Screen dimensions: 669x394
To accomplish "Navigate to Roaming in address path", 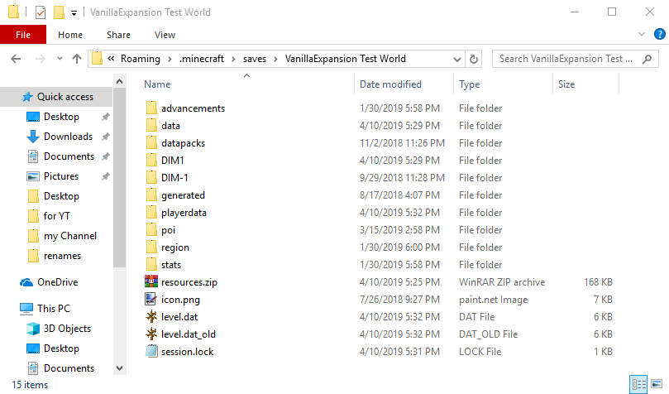I will 141,59.
